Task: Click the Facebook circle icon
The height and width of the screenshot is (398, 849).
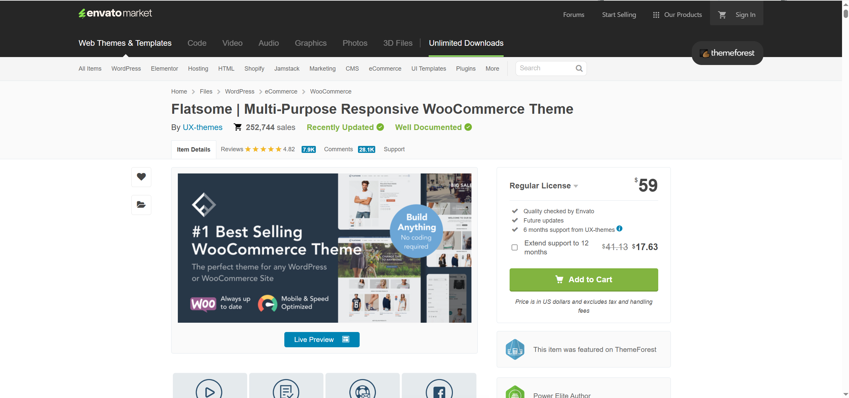Action: [x=439, y=391]
